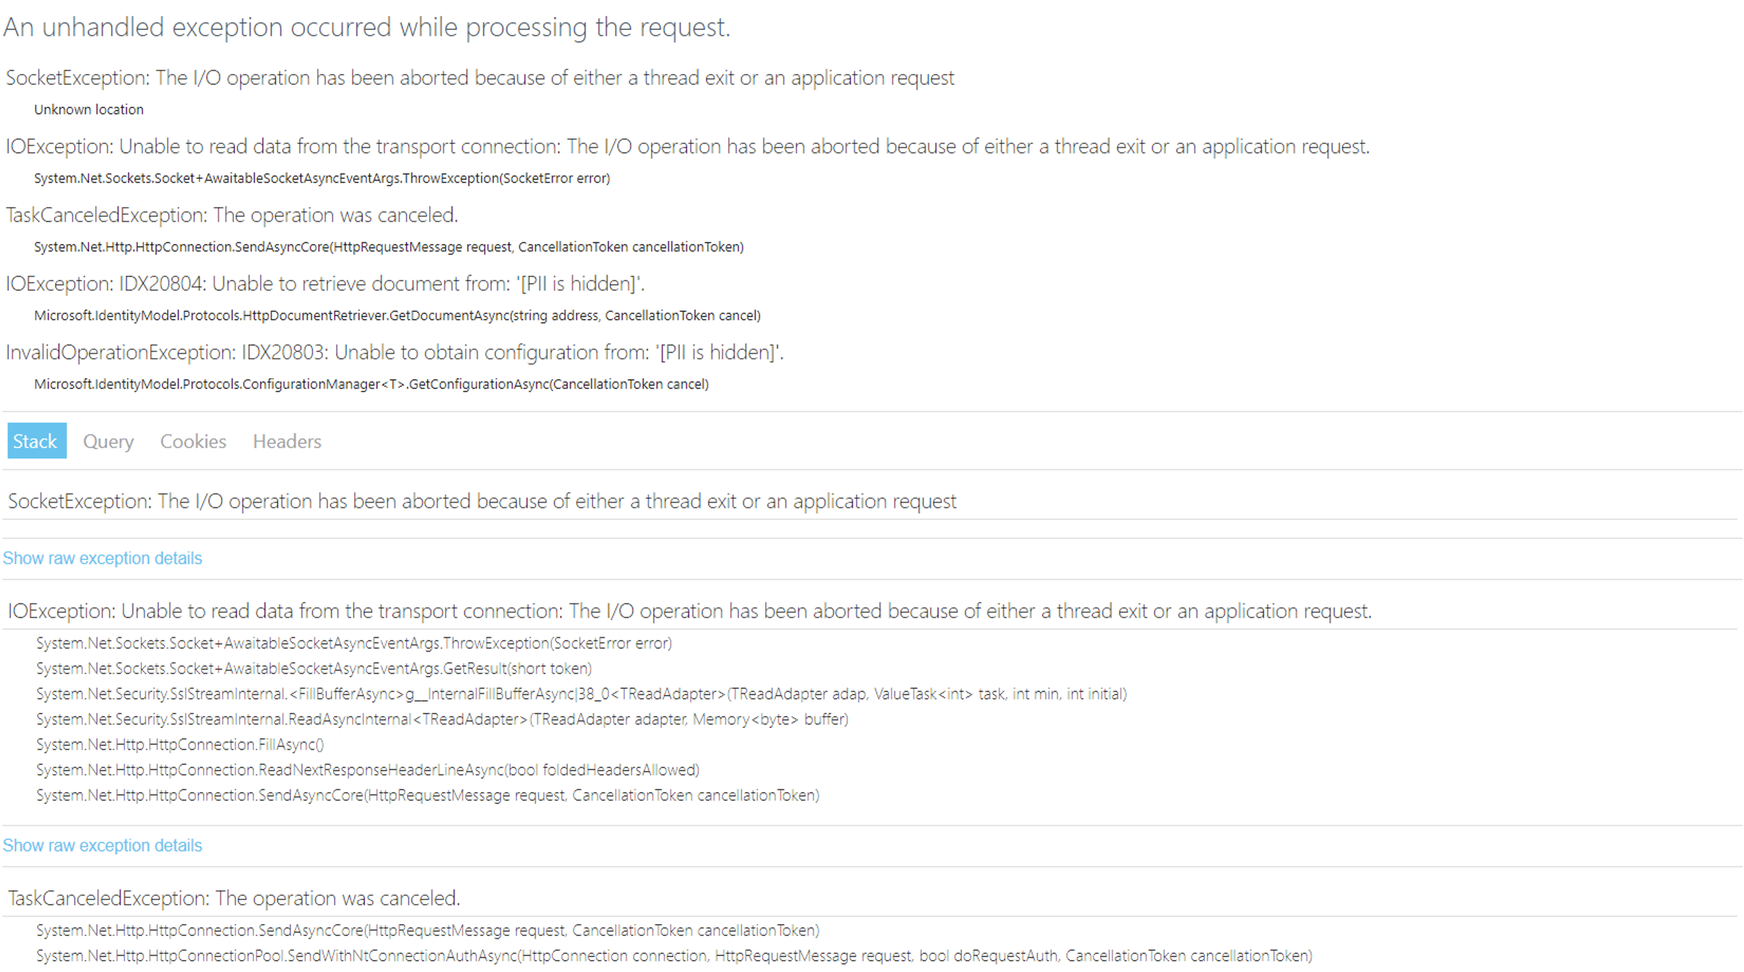Screen dimensions: 1744x972
Task: Click the GetConfigurationAsync location text
Action: 372,384
